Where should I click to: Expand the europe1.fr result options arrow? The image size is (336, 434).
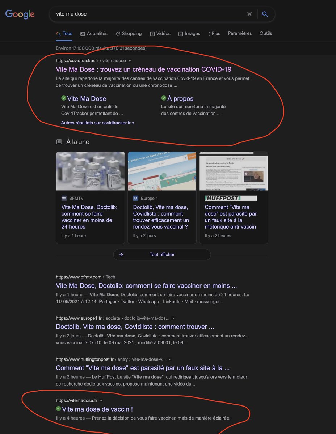173,319
